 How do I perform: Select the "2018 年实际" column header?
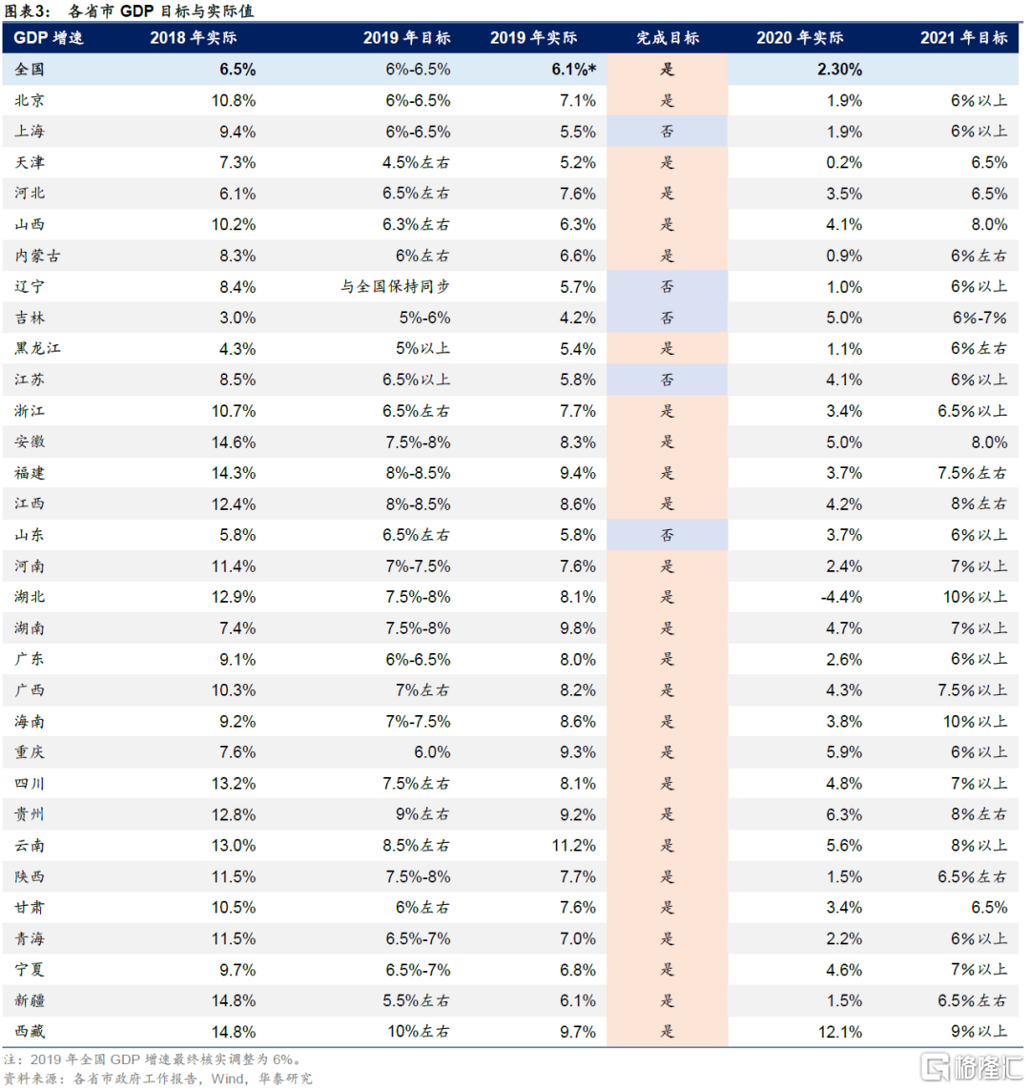tap(193, 38)
